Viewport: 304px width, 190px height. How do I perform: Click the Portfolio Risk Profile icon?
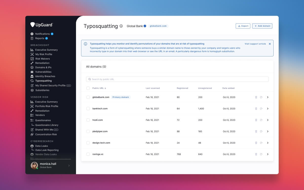point(32,106)
